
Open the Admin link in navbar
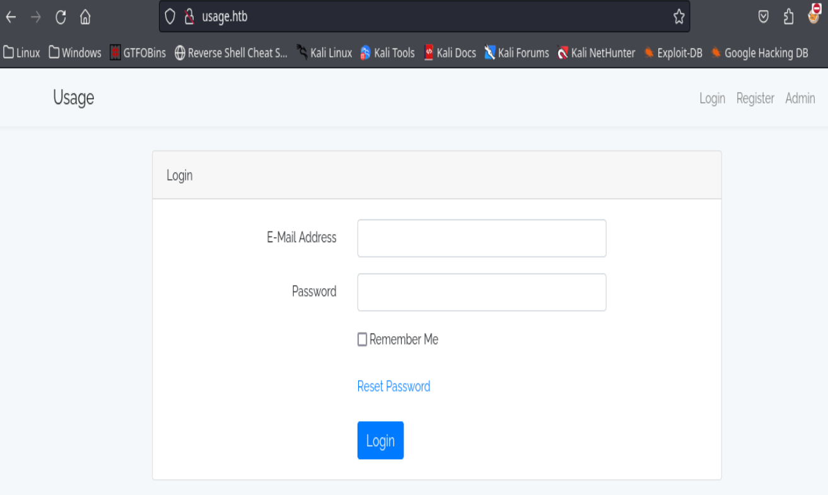(x=800, y=98)
